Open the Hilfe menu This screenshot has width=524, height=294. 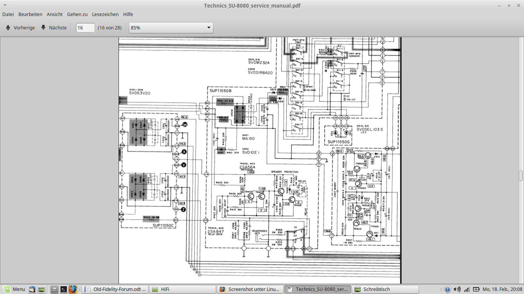[x=128, y=14]
